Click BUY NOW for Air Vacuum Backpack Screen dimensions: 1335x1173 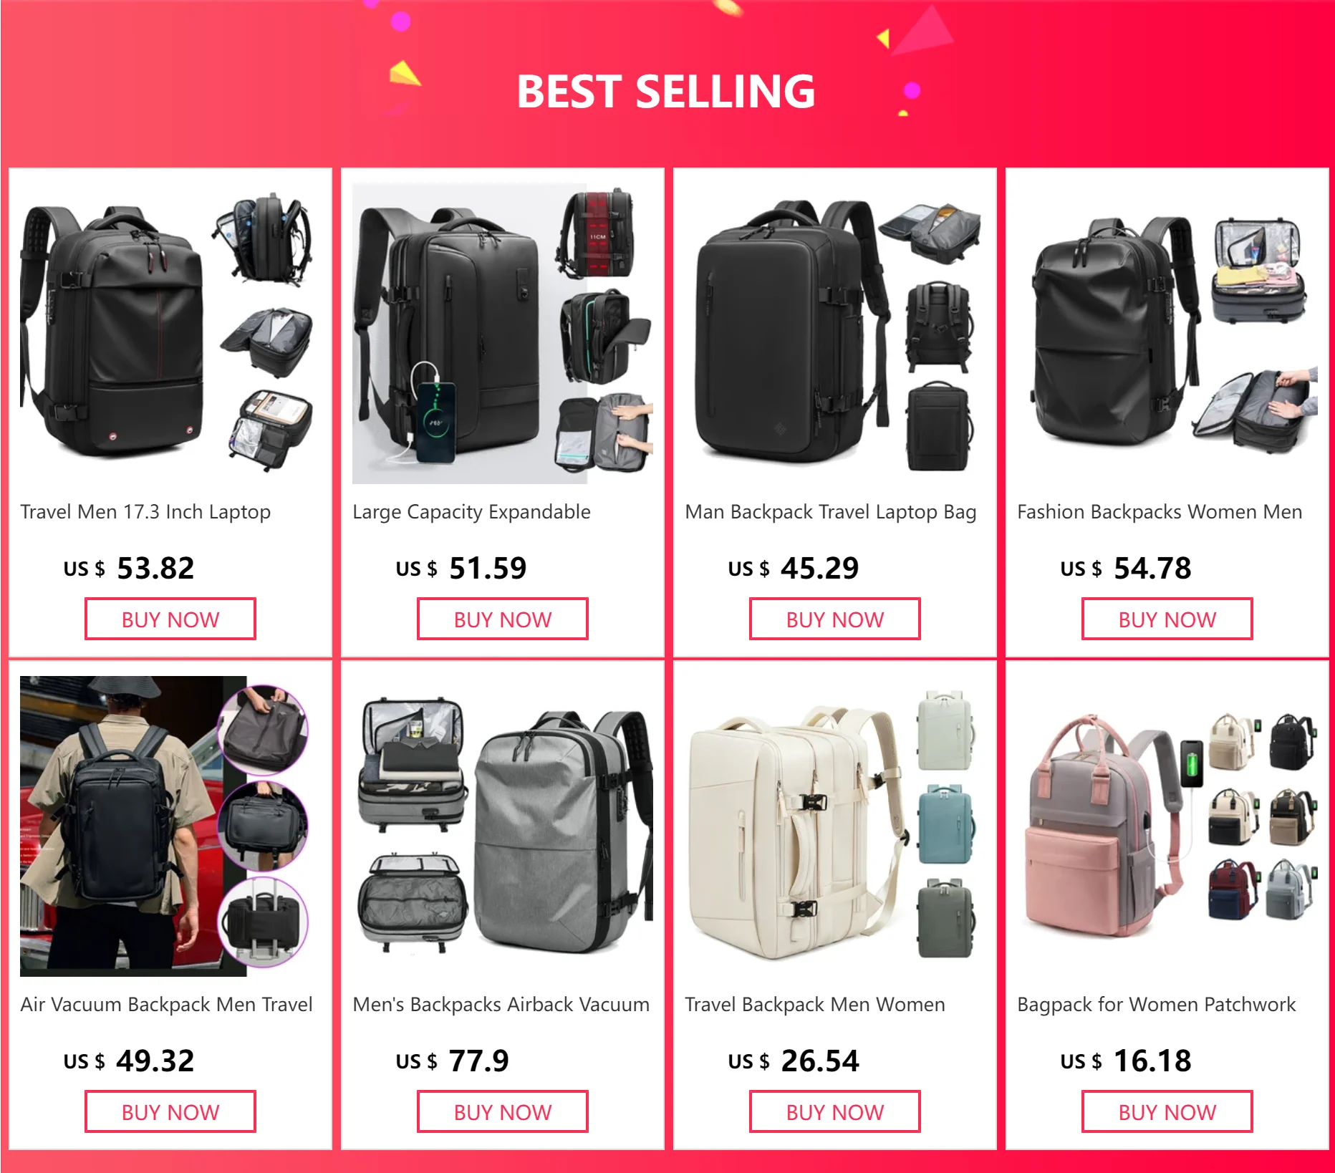170,1111
